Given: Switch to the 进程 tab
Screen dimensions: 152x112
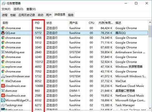Looking at the screenshot, I should point(5,15).
